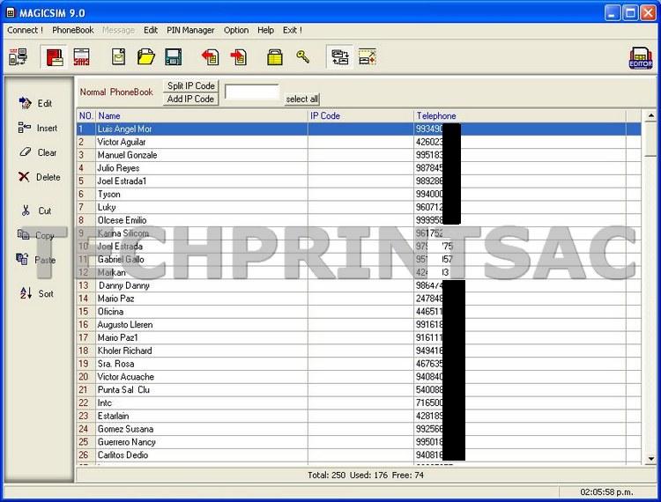Click the IP Code column header
The image size is (661, 502).
pyautogui.click(x=360, y=116)
